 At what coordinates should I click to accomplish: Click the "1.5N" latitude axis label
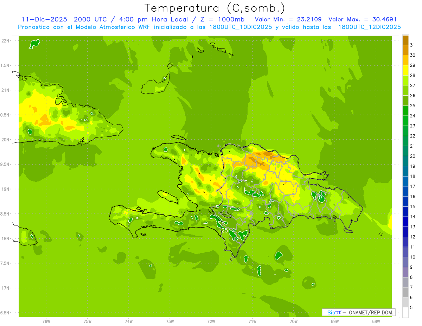(5, 65)
